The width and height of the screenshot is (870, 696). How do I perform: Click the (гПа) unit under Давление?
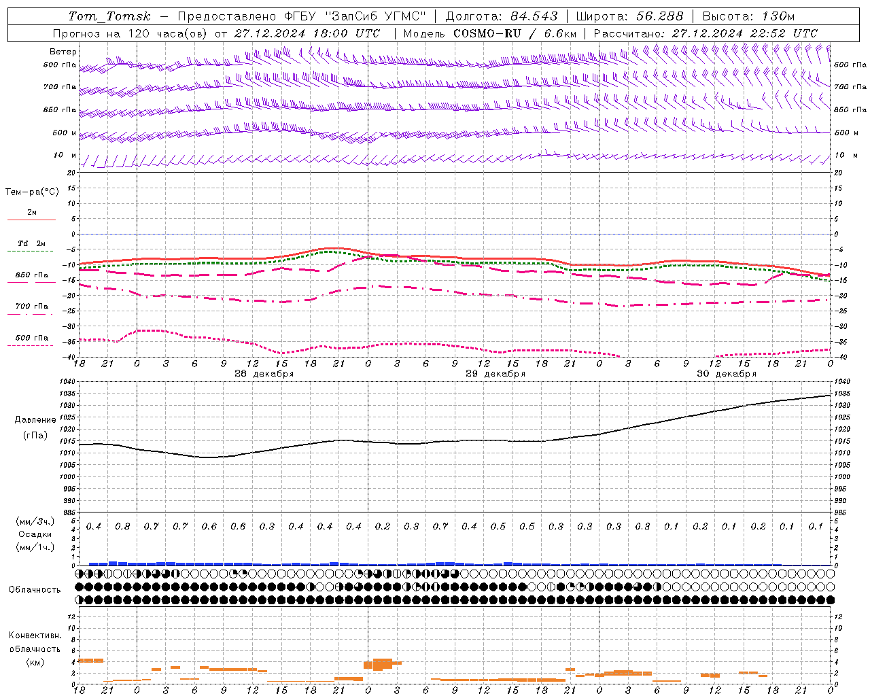pyautogui.click(x=35, y=436)
